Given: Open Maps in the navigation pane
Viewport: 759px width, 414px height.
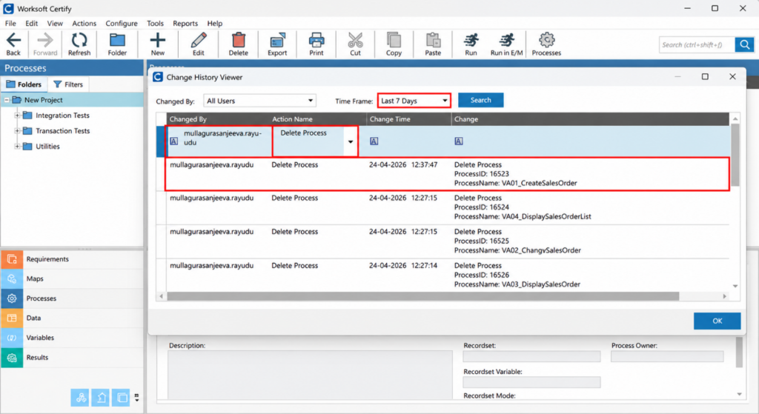Looking at the screenshot, I should (x=72, y=278).
